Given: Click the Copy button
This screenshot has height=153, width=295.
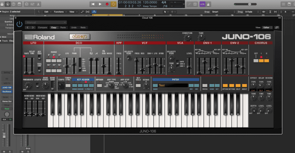Looking at the screenshot, I should click(x=54, y=28).
